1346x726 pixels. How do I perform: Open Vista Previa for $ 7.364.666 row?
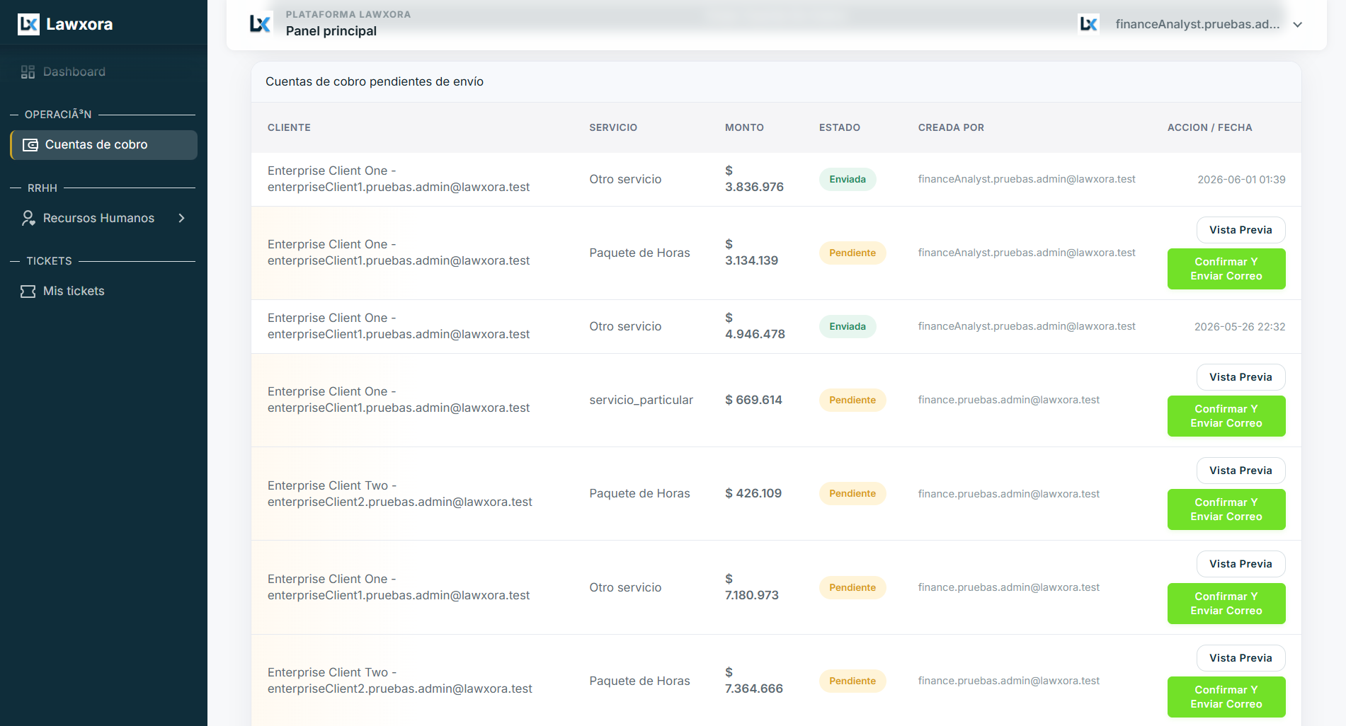(x=1241, y=658)
